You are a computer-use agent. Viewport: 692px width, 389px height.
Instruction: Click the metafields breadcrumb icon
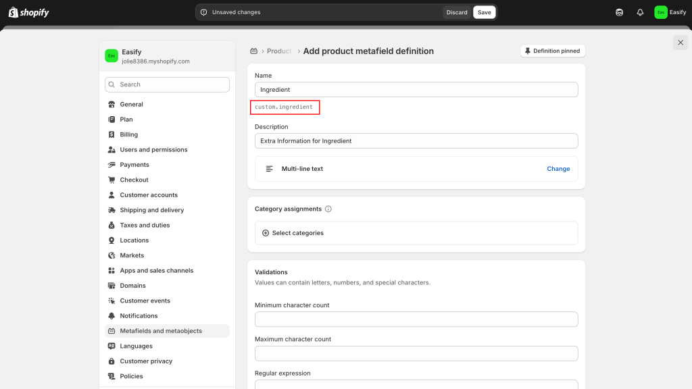pyautogui.click(x=254, y=51)
